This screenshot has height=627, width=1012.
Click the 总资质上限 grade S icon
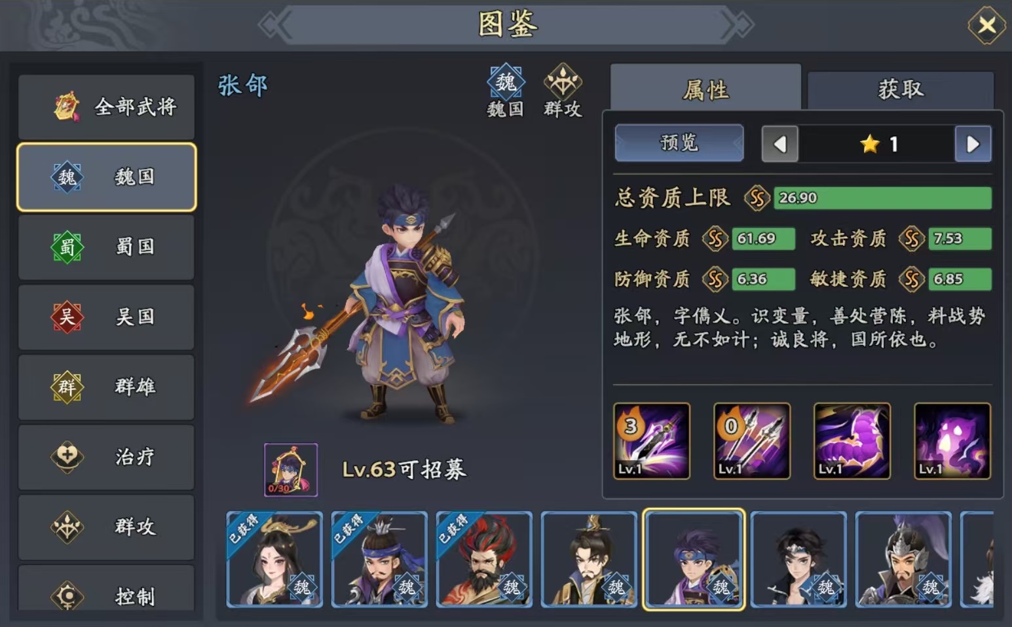coord(757,198)
